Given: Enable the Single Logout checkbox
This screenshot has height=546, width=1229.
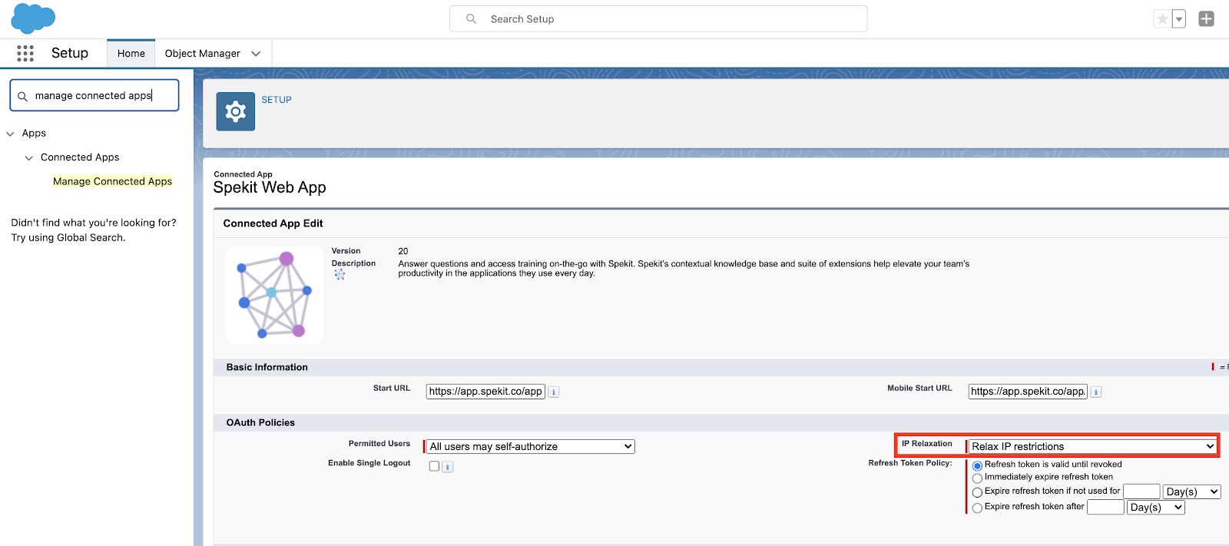Looking at the screenshot, I should tap(435, 466).
